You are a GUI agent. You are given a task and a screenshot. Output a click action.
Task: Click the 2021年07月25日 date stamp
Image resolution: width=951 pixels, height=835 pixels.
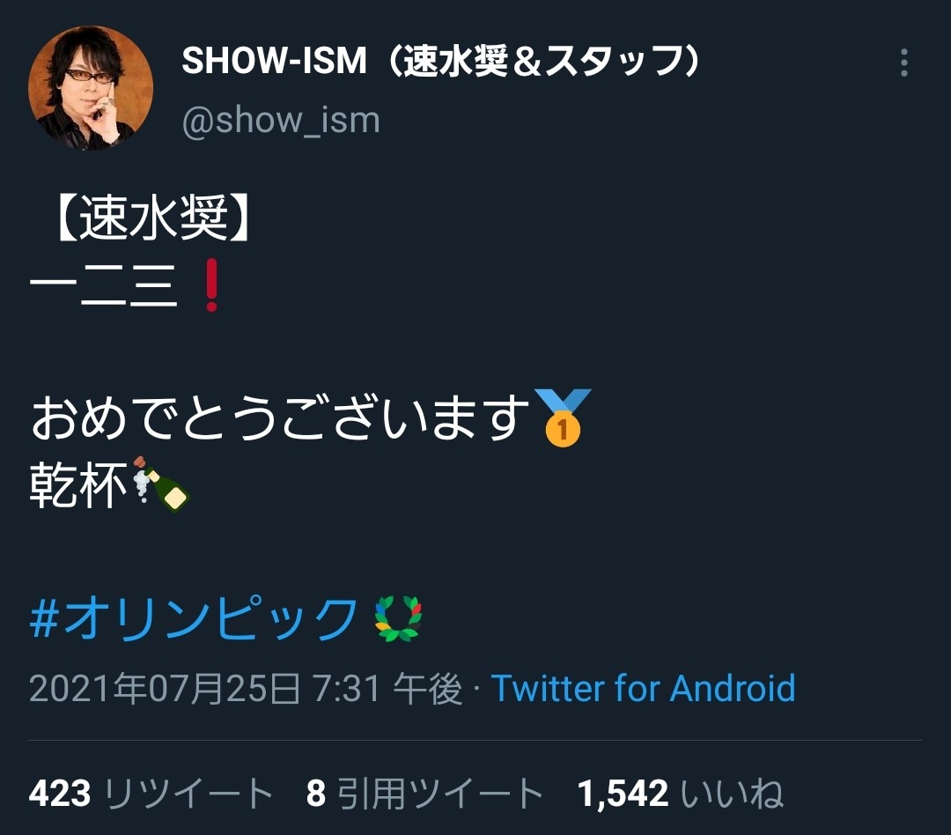165,689
